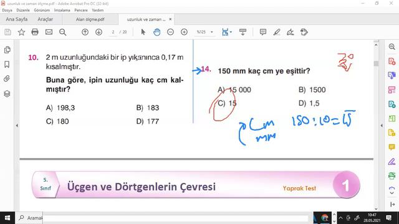Click answer option D) 1,5
This screenshot has width=399, height=224.
tap(309, 103)
